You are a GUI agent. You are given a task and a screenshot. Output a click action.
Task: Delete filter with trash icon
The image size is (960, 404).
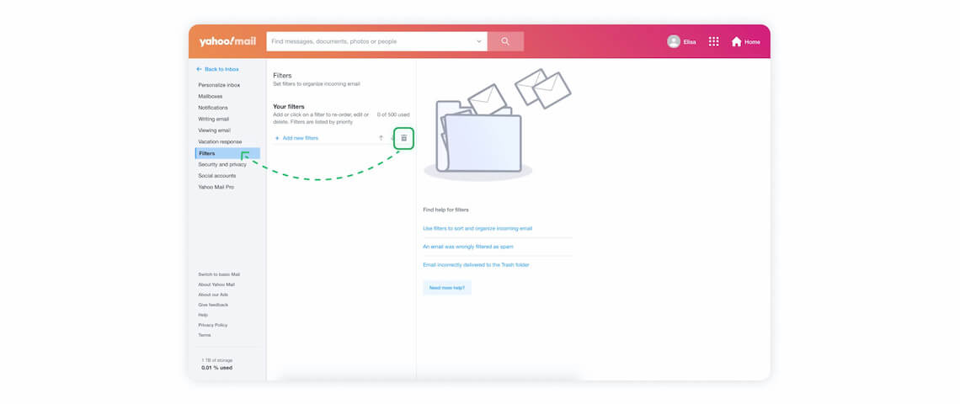coord(403,138)
